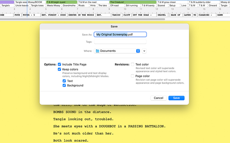Screen dimensions: 230x143
Task: Click the Cancel button
Action: point(159,98)
